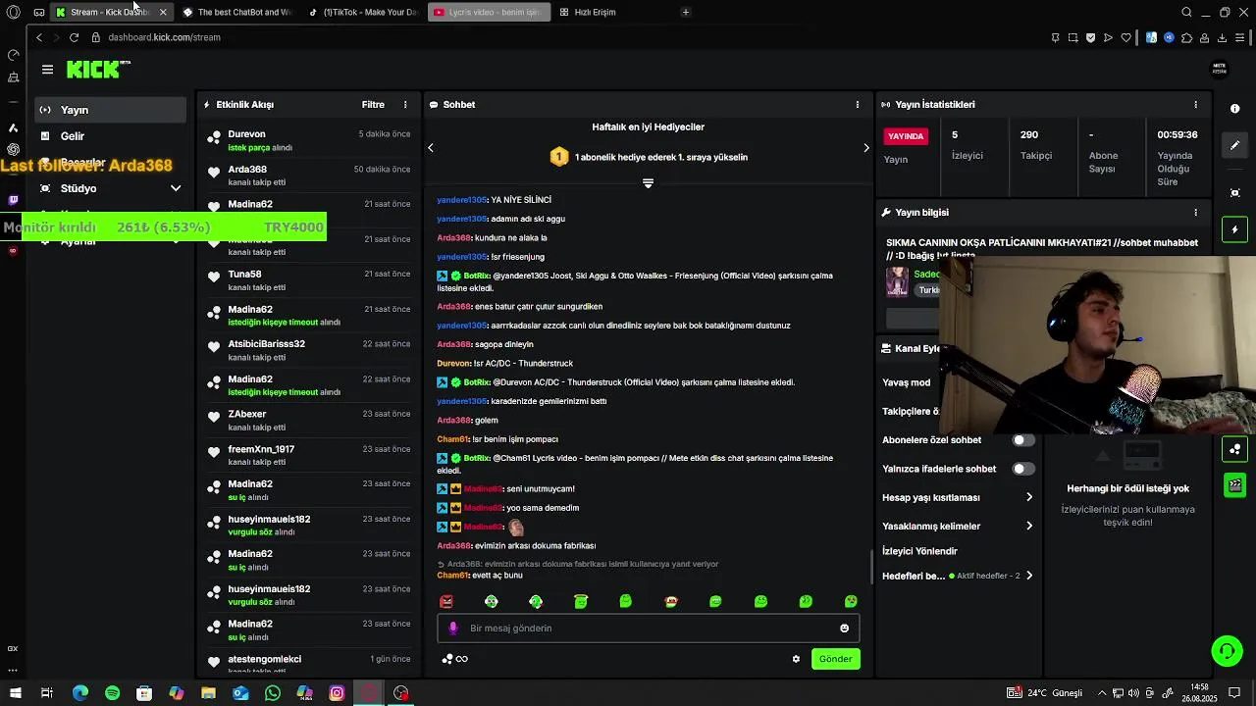The height and width of the screenshot is (706, 1256).
Task: Open the Kick hamburger menu
Action: 47,70
